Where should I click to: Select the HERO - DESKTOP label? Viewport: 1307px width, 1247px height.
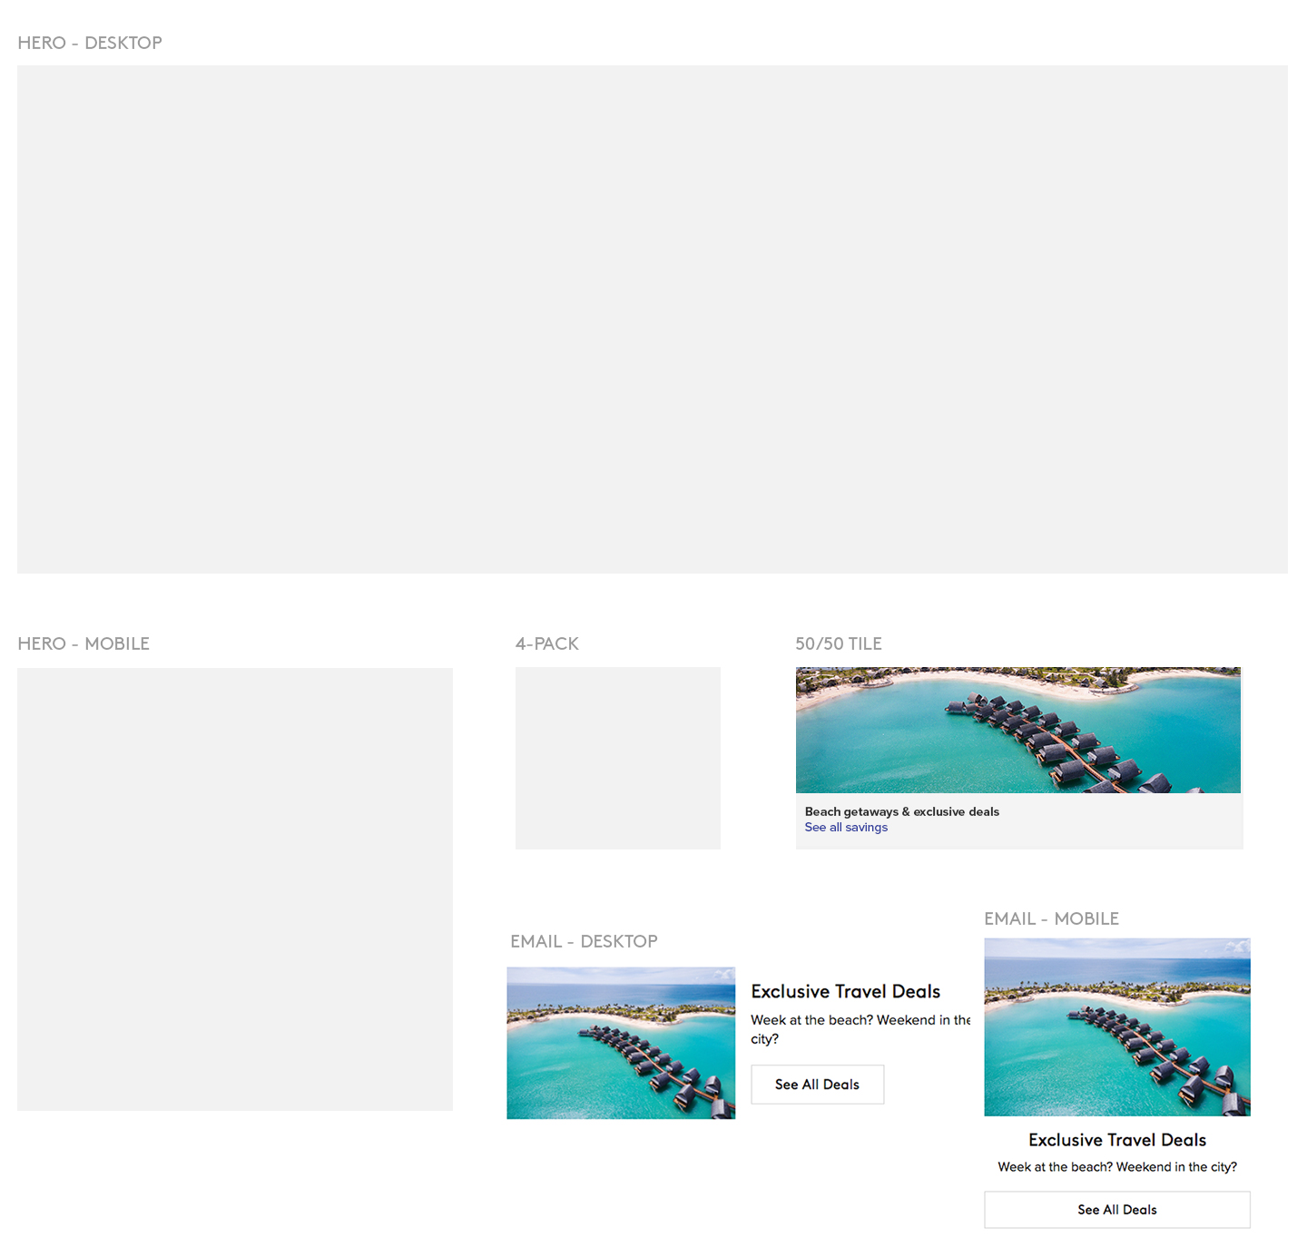point(90,43)
